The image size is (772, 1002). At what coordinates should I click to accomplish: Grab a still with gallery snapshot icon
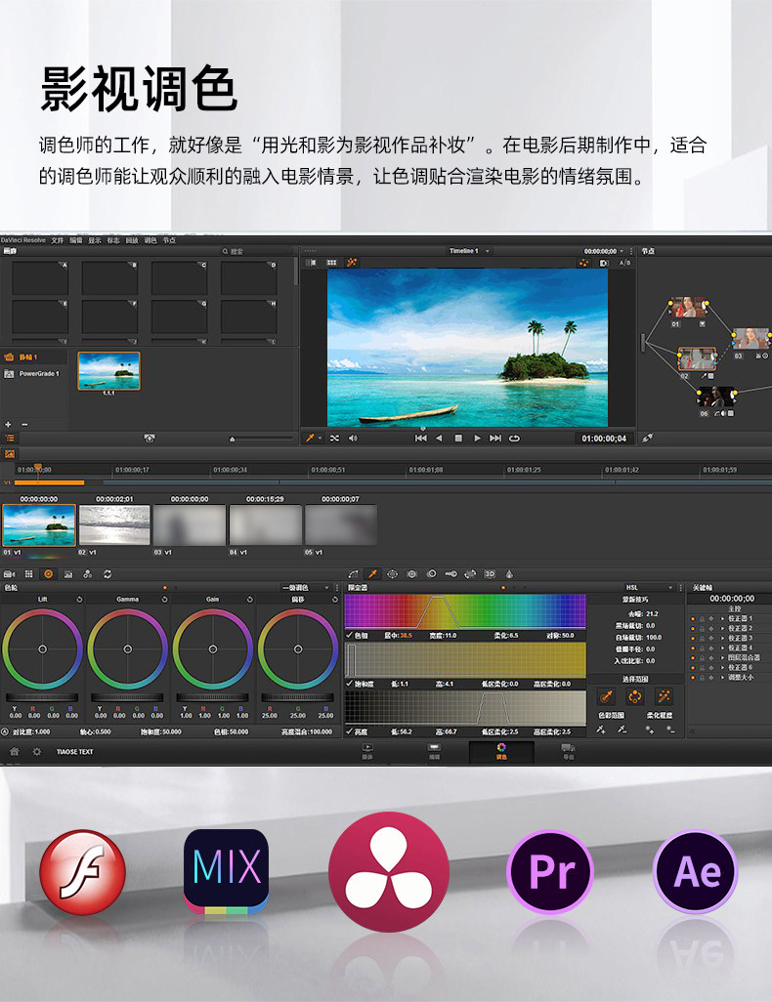click(x=150, y=438)
